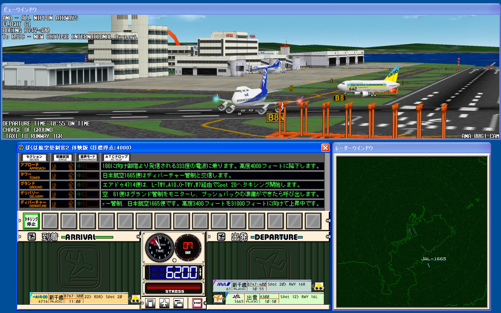The height and width of the screenshot is (313, 501).
Task: Click the レーダーウインドウ title bar
Action: pyautogui.click(x=411, y=148)
